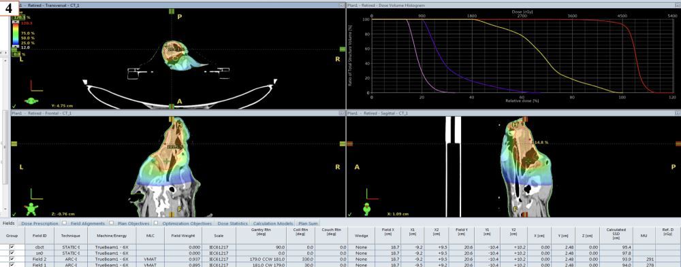Select the cbct Field ID cell
Viewport: 681px width, 267px height.
click(x=39, y=247)
